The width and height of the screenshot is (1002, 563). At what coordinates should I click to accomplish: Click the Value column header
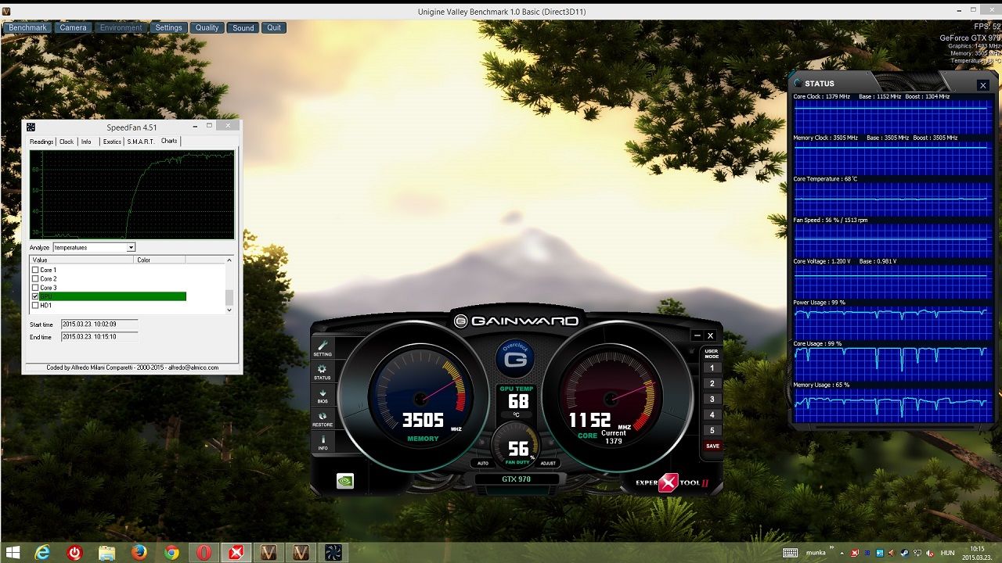(82, 260)
